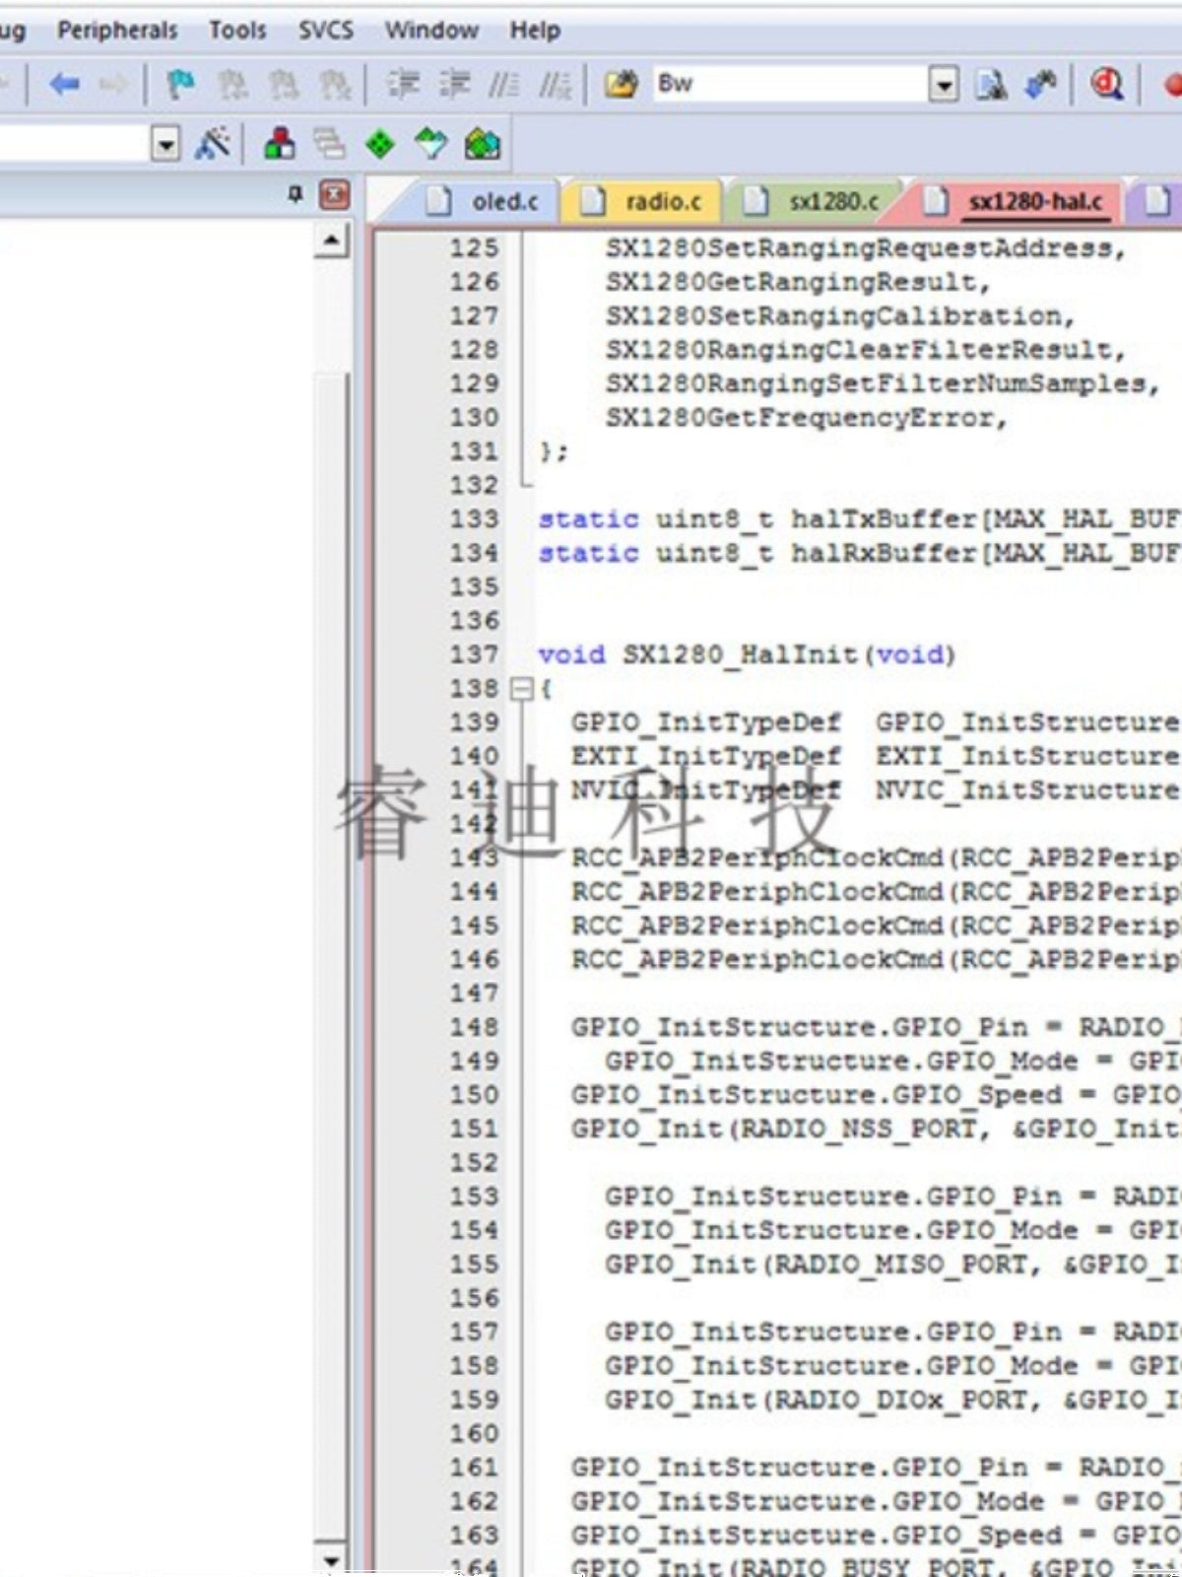This screenshot has height=1577, width=1182.
Task: Open File Extensions, Books and Environment
Action: [280, 145]
